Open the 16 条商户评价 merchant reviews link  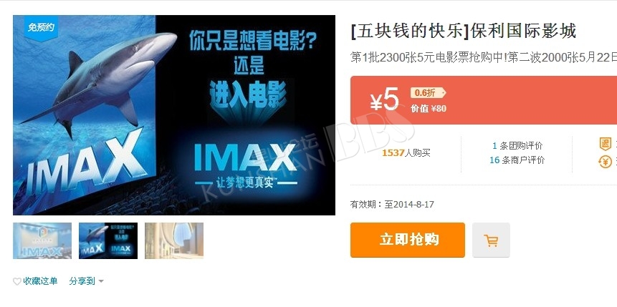click(x=517, y=160)
